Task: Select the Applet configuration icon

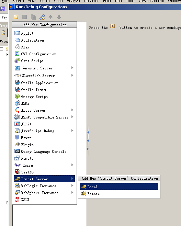Action: pos(17,33)
